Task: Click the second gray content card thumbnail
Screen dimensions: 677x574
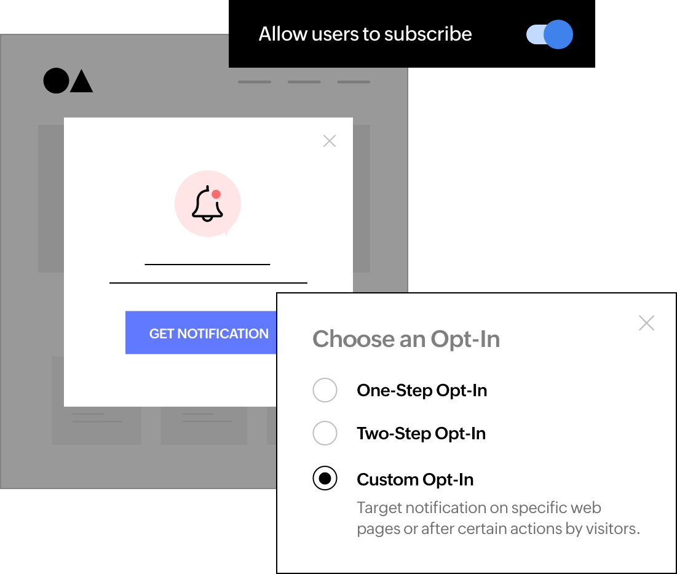Action: [204, 426]
